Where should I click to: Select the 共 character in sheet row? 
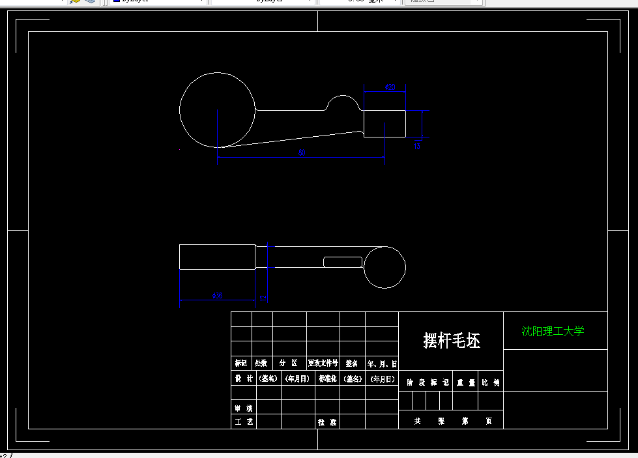[x=418, y=421]
